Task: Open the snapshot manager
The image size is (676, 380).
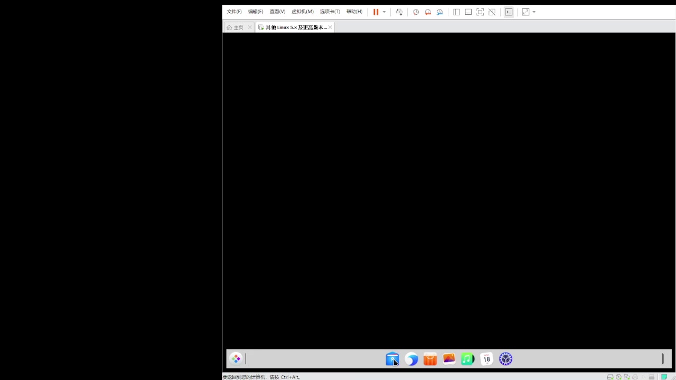Action: click(439, 12)
